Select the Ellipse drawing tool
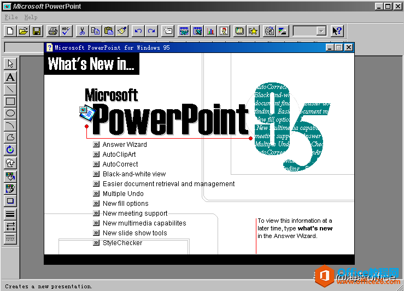The height and width of the screenshot is (291, 404). pos(10,113)
